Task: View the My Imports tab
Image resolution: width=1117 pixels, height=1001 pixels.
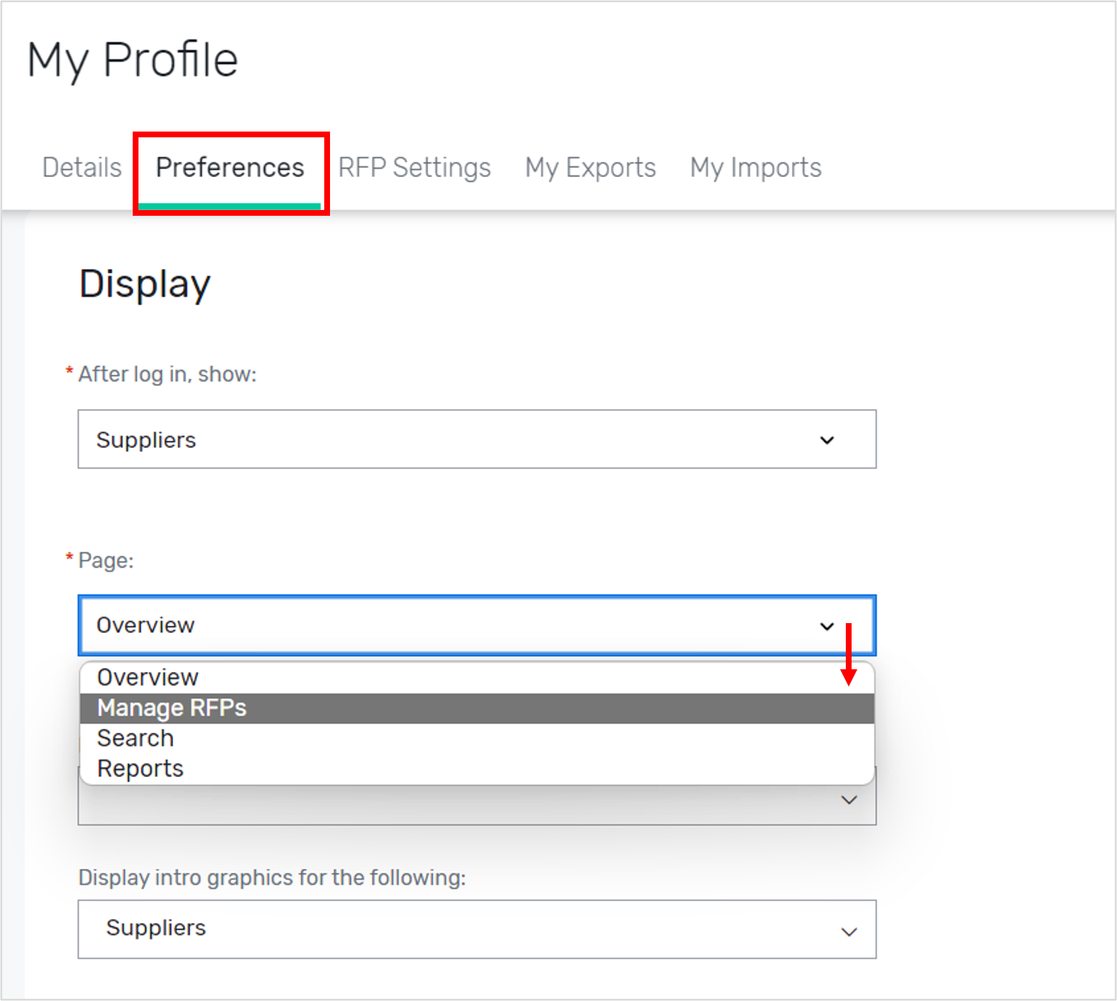Action: [x=755, y=167]
